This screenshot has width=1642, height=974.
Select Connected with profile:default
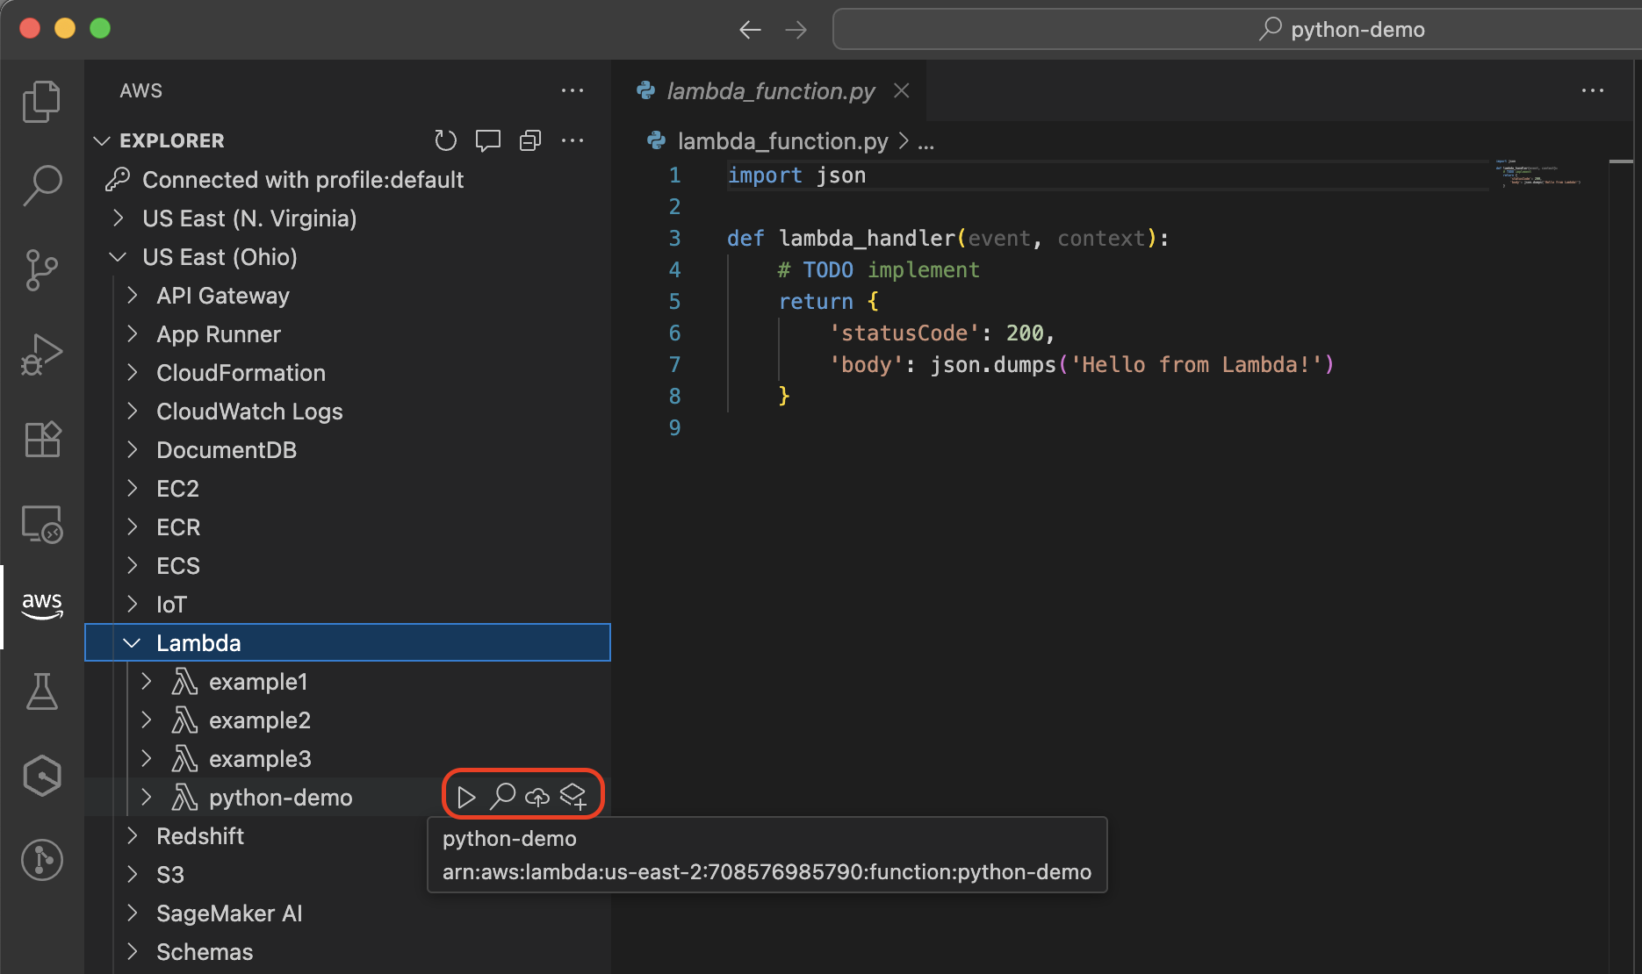point(303,180)
